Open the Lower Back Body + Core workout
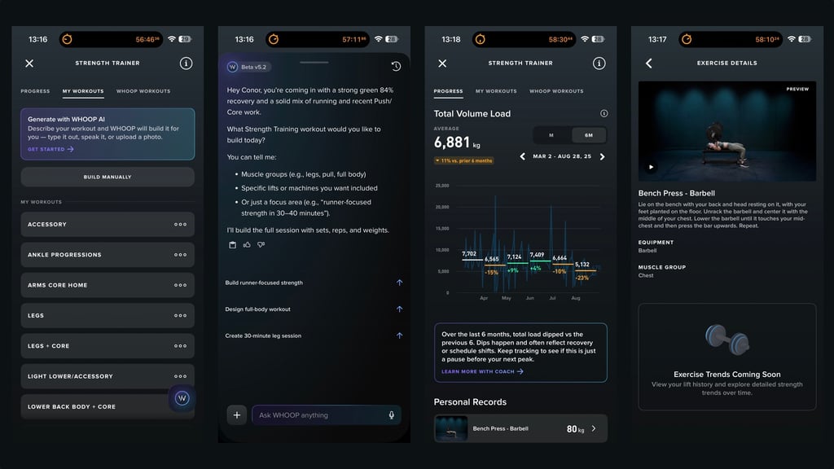This screenshot has width=834, height=469. (x=108, y=406)
